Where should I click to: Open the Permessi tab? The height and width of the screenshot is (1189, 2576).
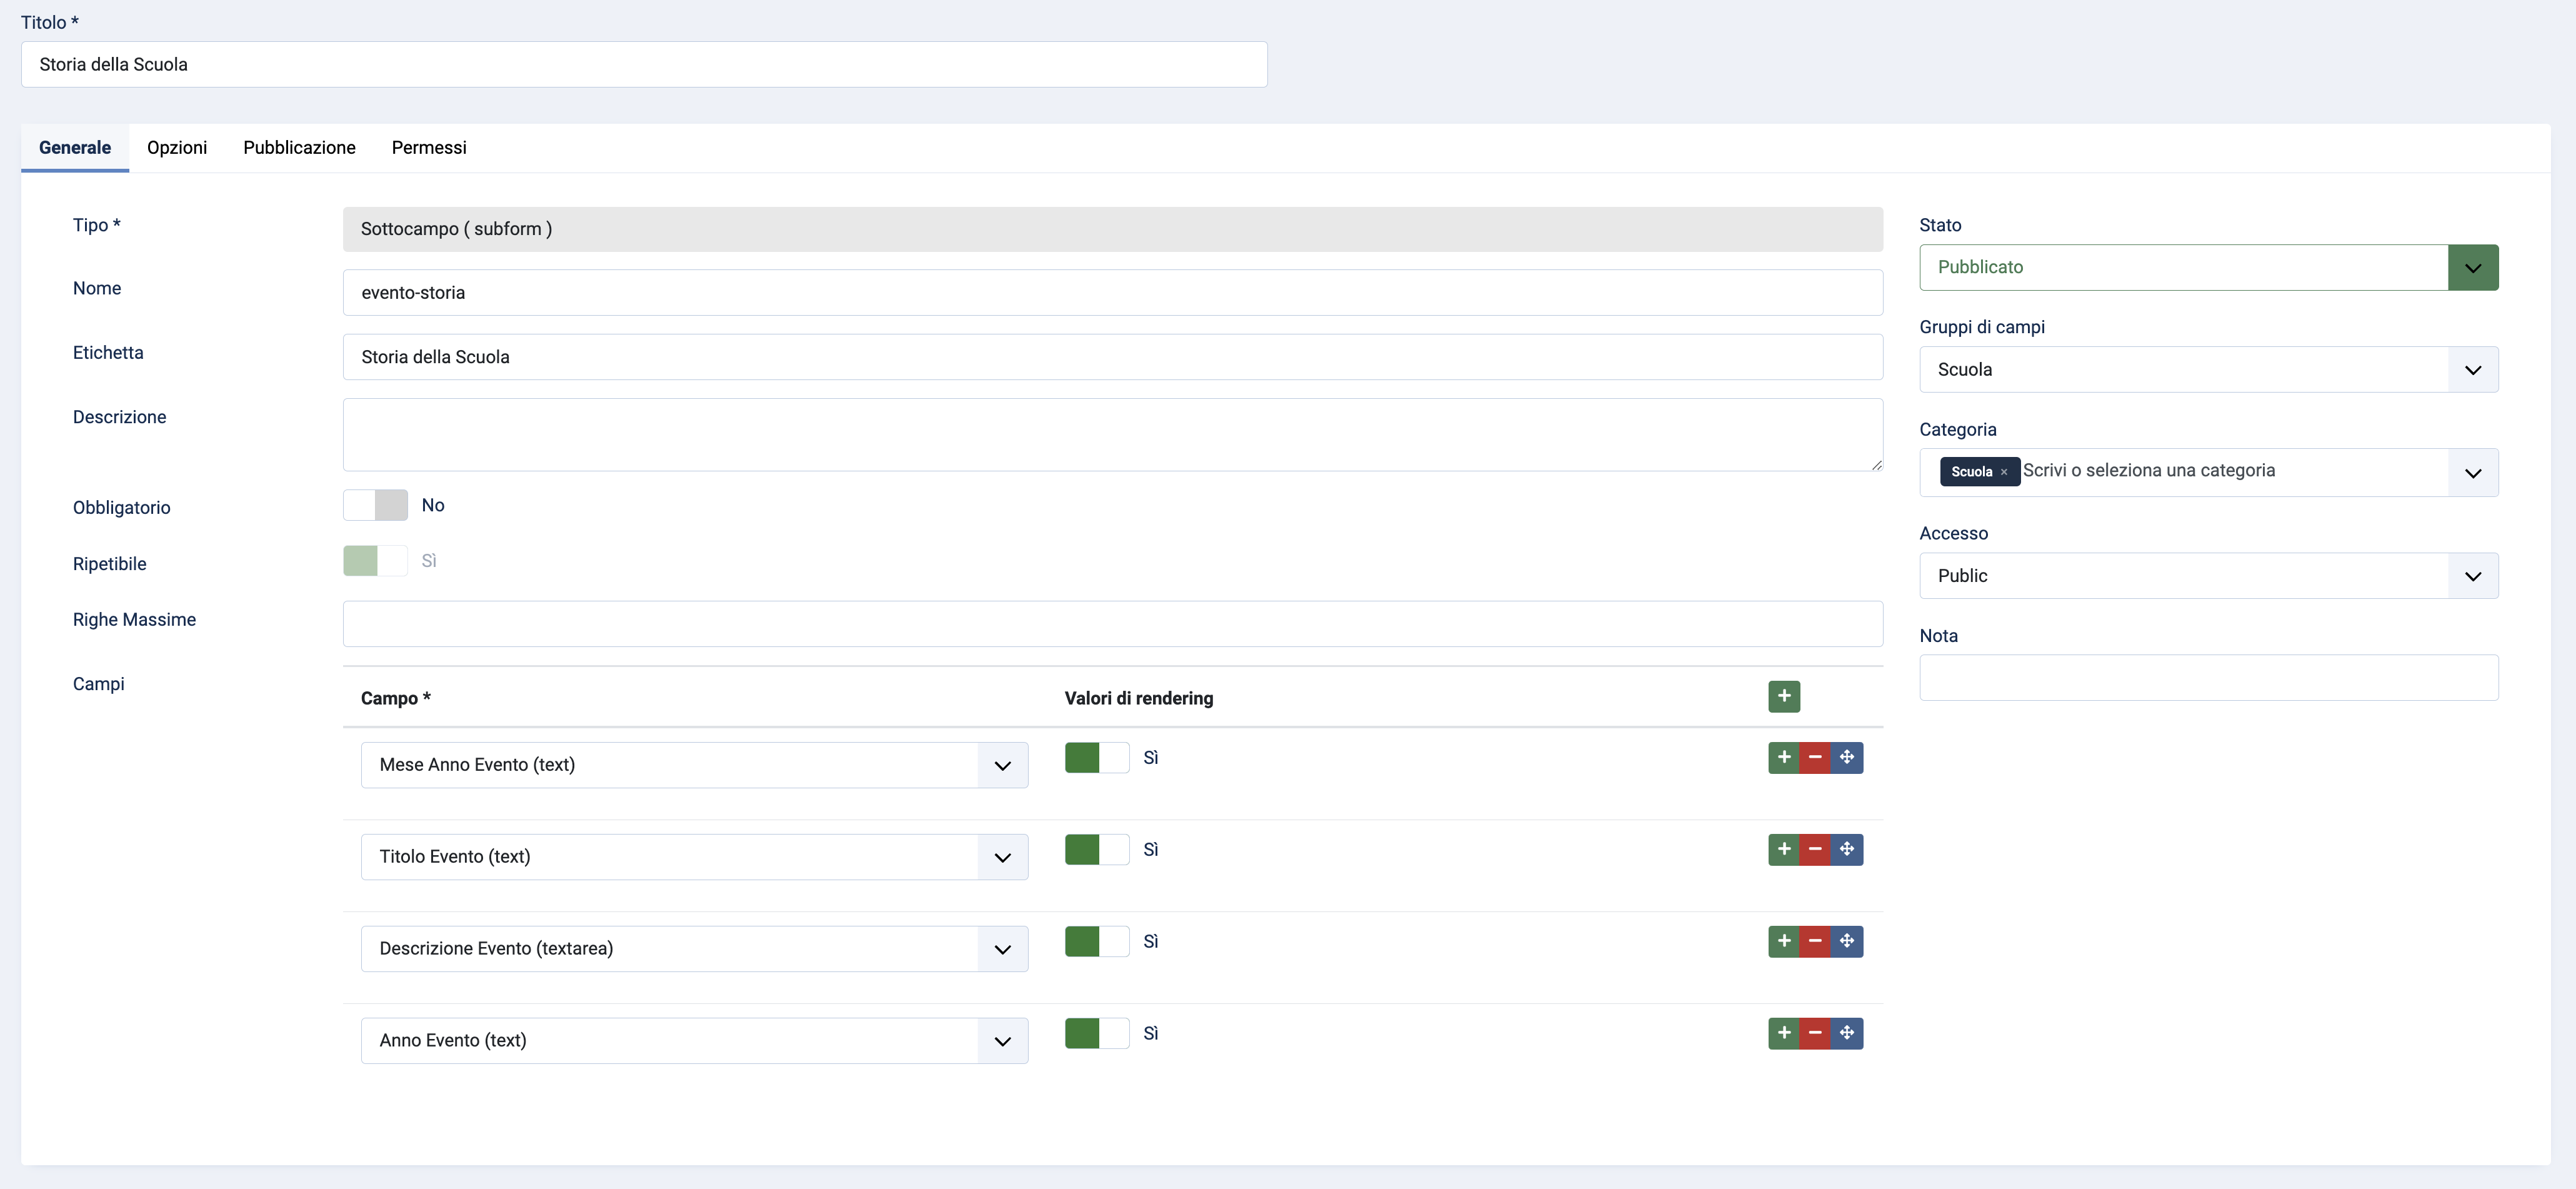tap(429, 148)
